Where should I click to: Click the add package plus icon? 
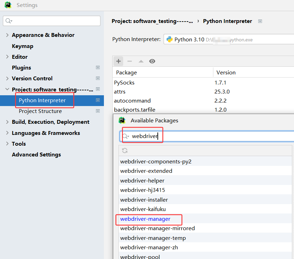[x=118, y=61]
